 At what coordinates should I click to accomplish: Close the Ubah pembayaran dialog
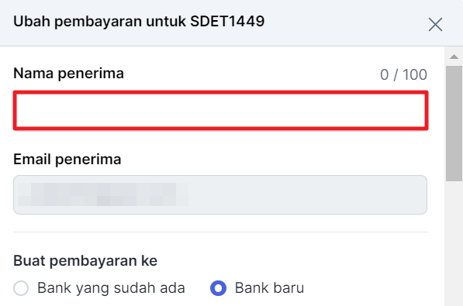pos(435,24)
